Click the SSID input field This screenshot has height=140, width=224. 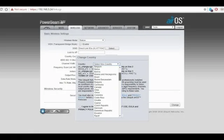pos(92,48)
